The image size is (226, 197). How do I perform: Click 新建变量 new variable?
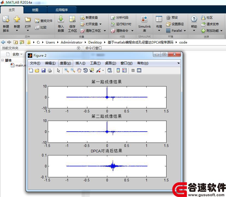click(x=89, y=18)
